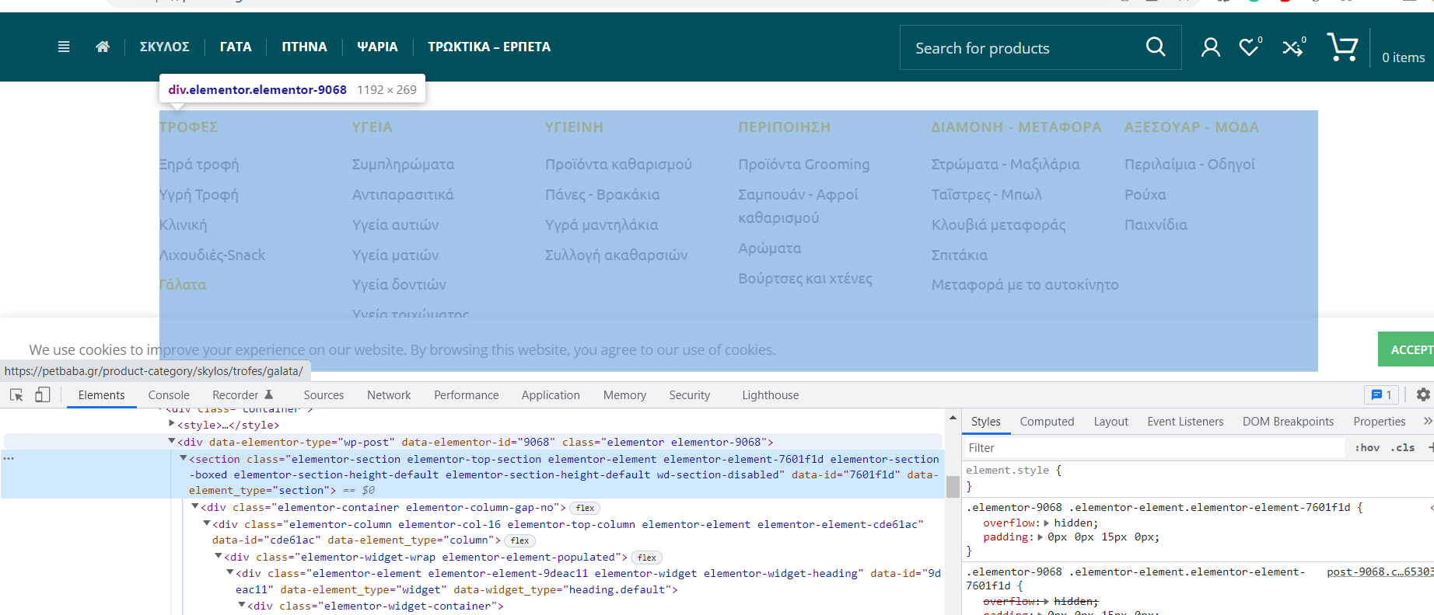Open the Recorder tab

pos(243,394)
